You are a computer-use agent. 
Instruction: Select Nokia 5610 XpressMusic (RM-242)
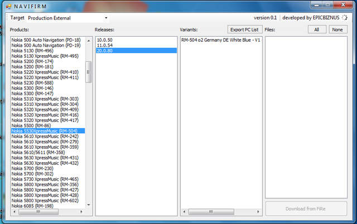(x=48, y=136)
